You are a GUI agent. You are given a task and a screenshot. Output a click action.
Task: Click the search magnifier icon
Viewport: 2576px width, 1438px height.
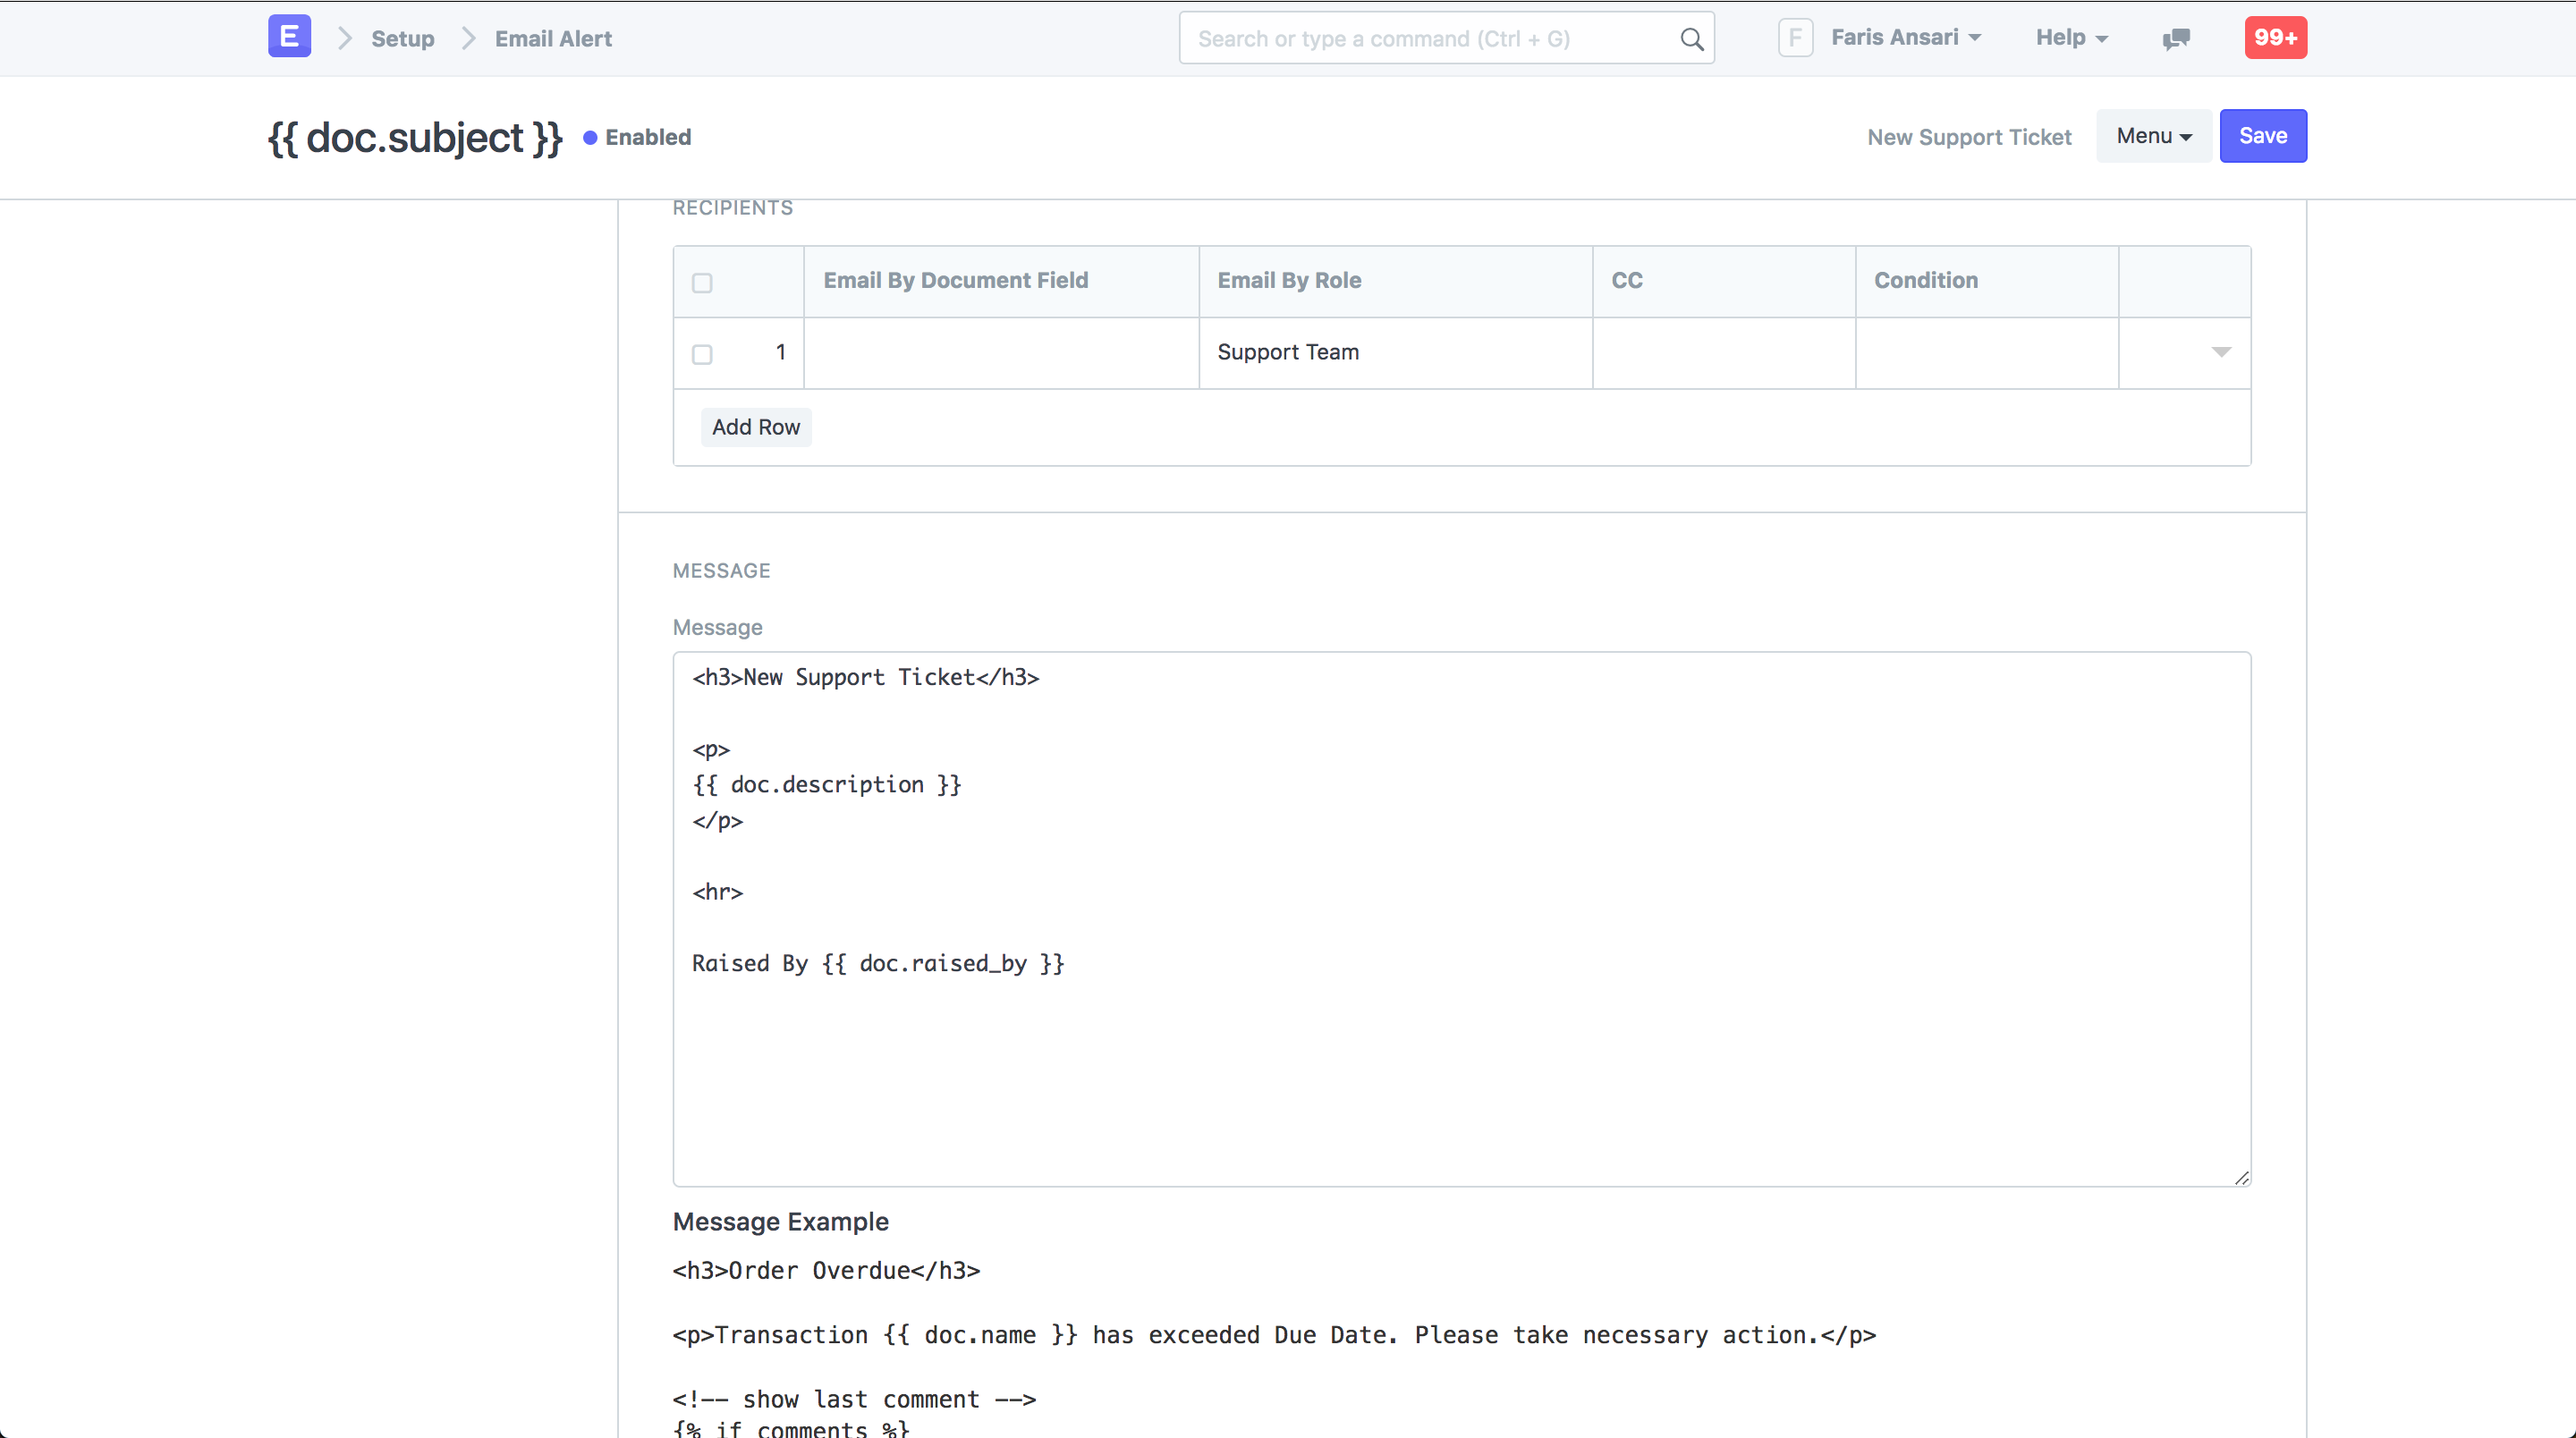1691,39
